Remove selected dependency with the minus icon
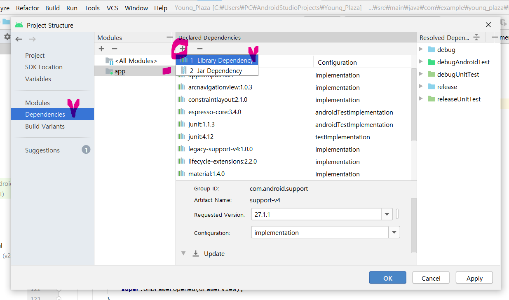 (199, 49)
